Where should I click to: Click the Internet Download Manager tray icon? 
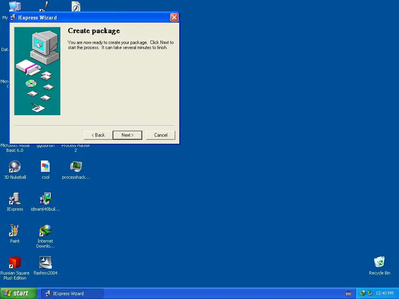(x=363, y=293)
